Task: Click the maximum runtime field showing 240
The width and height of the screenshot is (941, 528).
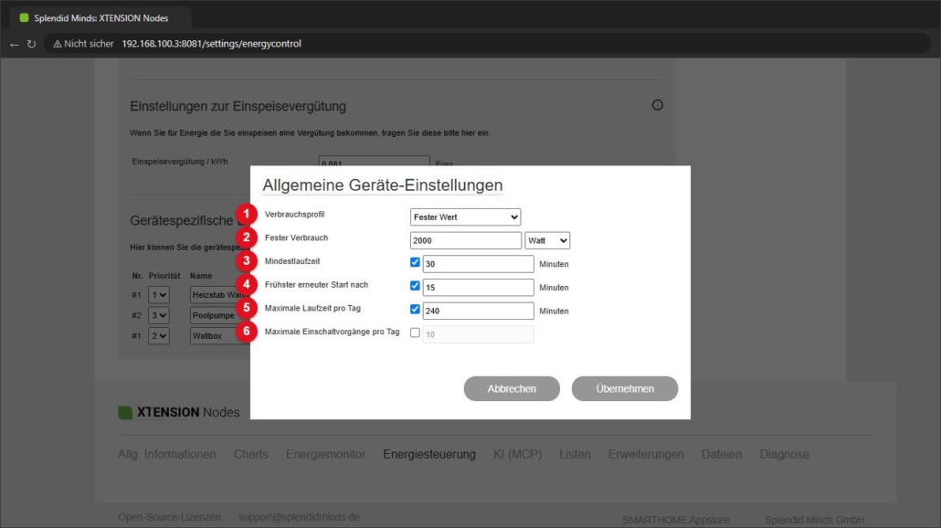Action: tap(479, 311)
